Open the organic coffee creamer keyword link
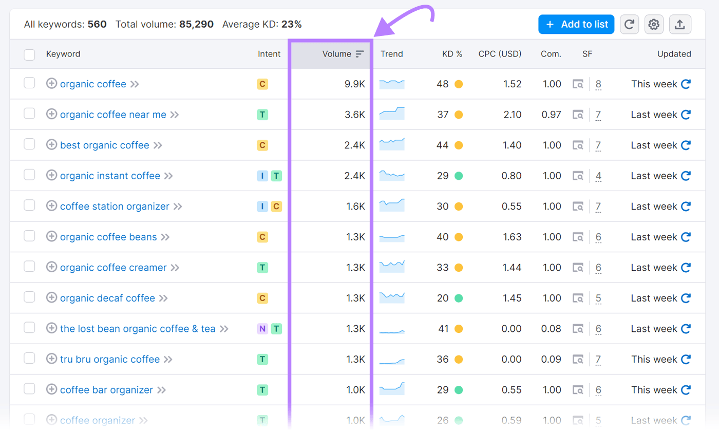 pos(112,267)
